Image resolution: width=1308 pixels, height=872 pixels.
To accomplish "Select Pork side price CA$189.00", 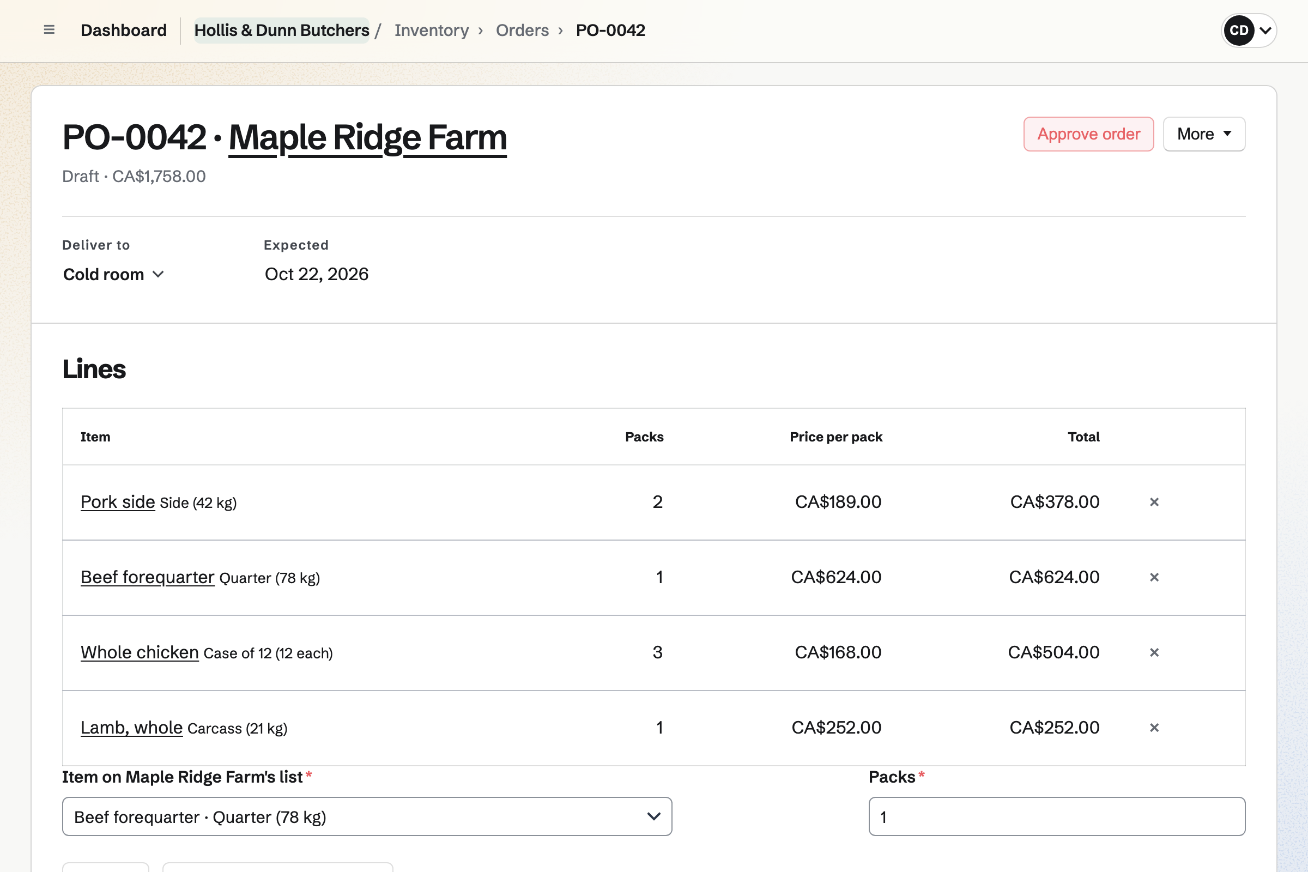I will (x=838, y=502).
